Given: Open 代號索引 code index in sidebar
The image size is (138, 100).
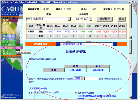Looking at the screenshot, I should point(9,53).
